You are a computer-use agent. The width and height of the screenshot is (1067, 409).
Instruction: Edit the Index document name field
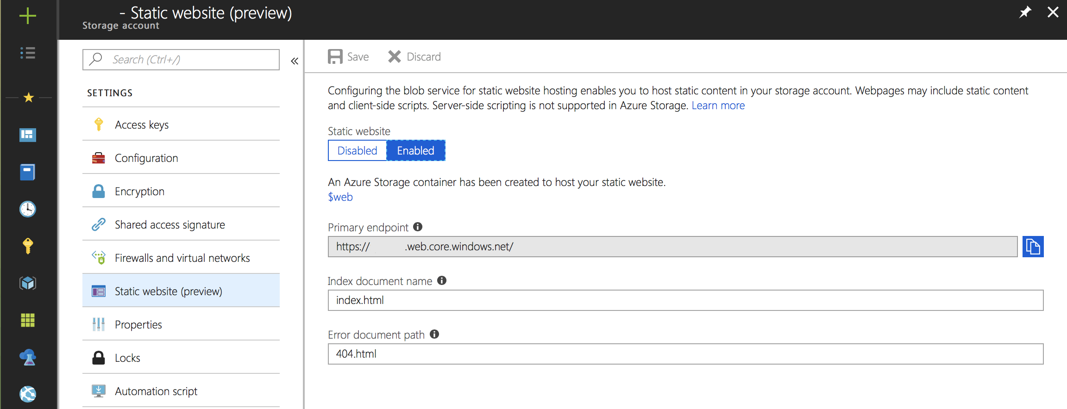(x=685, y=300)
